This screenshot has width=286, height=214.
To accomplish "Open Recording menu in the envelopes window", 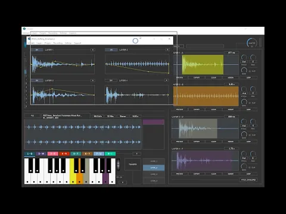I will (58, 43).
